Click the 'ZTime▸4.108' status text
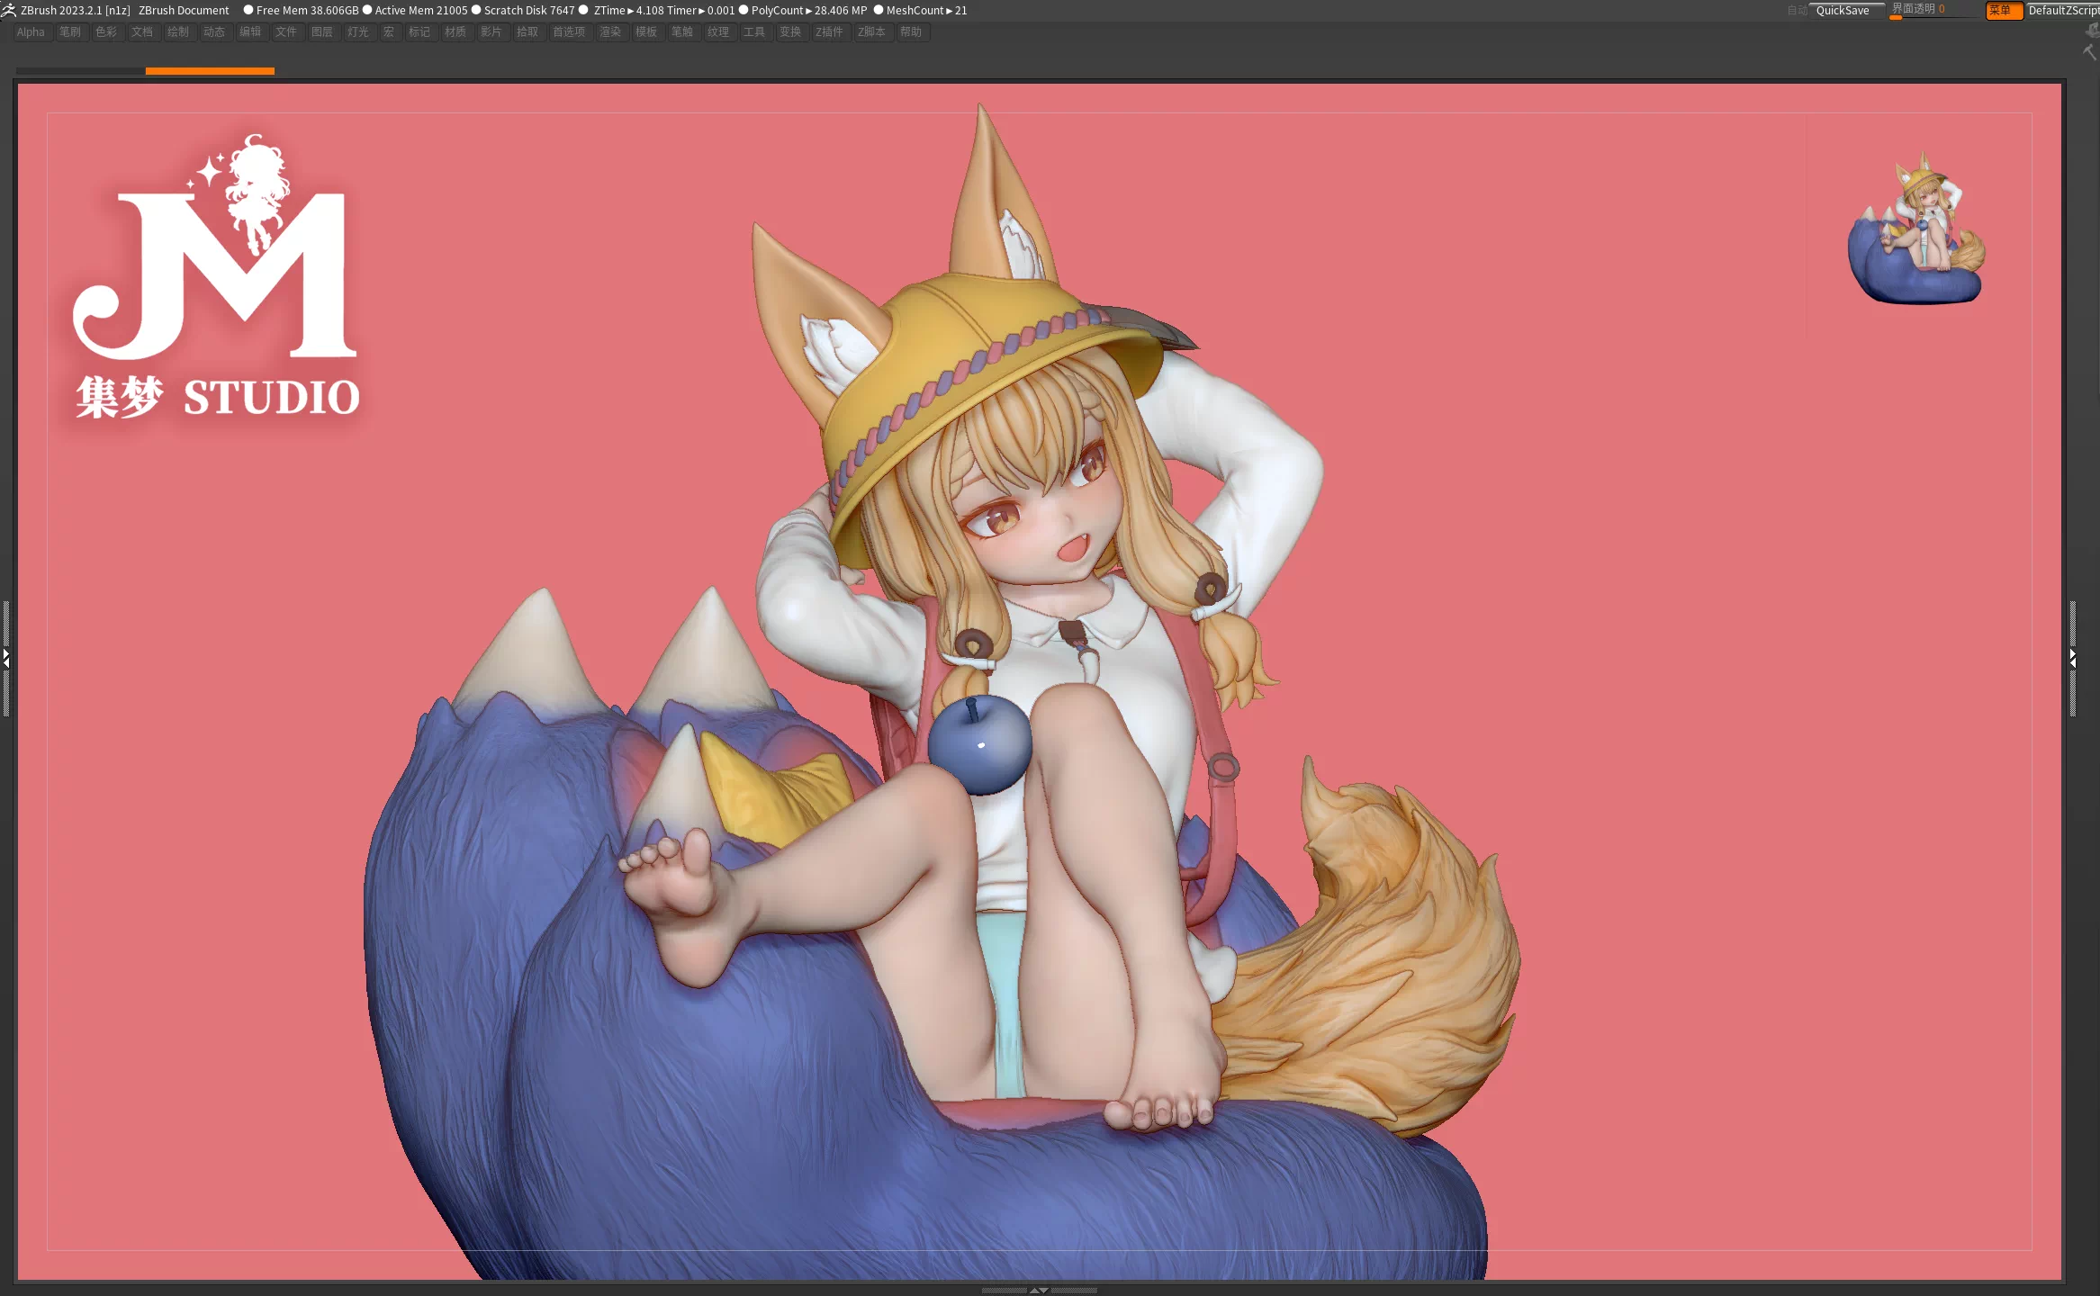The height and width of the screenshot is (1296, 2100). click(x=628, y=11)
